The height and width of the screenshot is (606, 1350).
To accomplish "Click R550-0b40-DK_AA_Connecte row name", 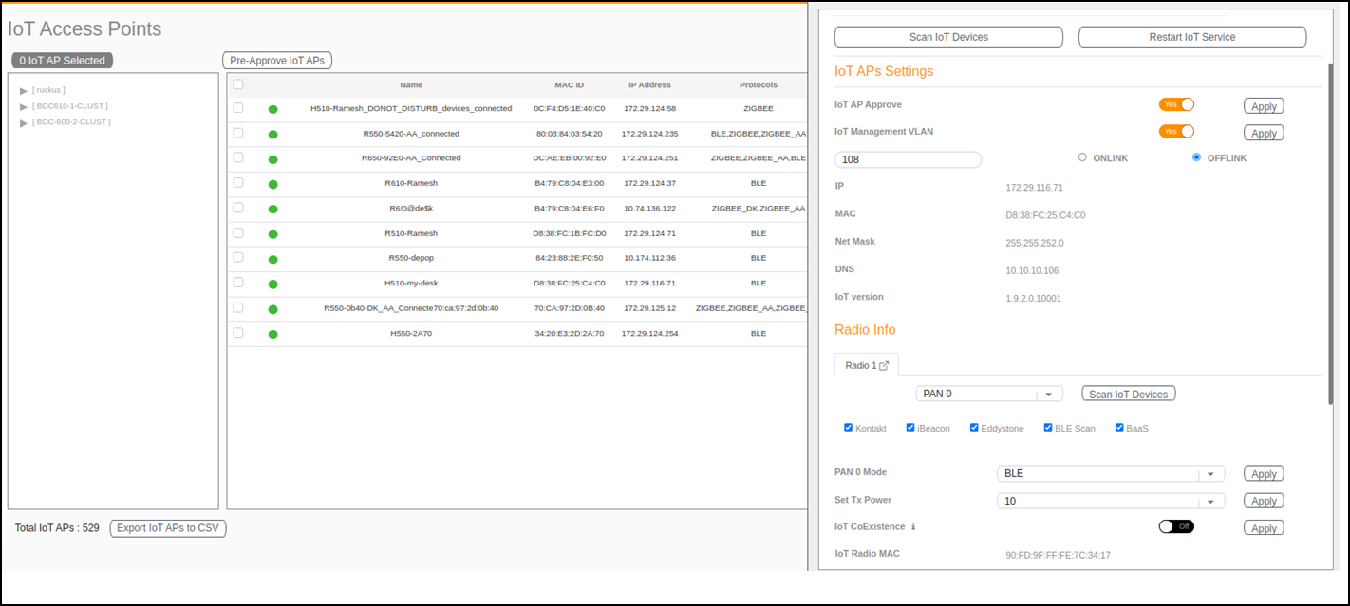I will (x=411, y=308).
